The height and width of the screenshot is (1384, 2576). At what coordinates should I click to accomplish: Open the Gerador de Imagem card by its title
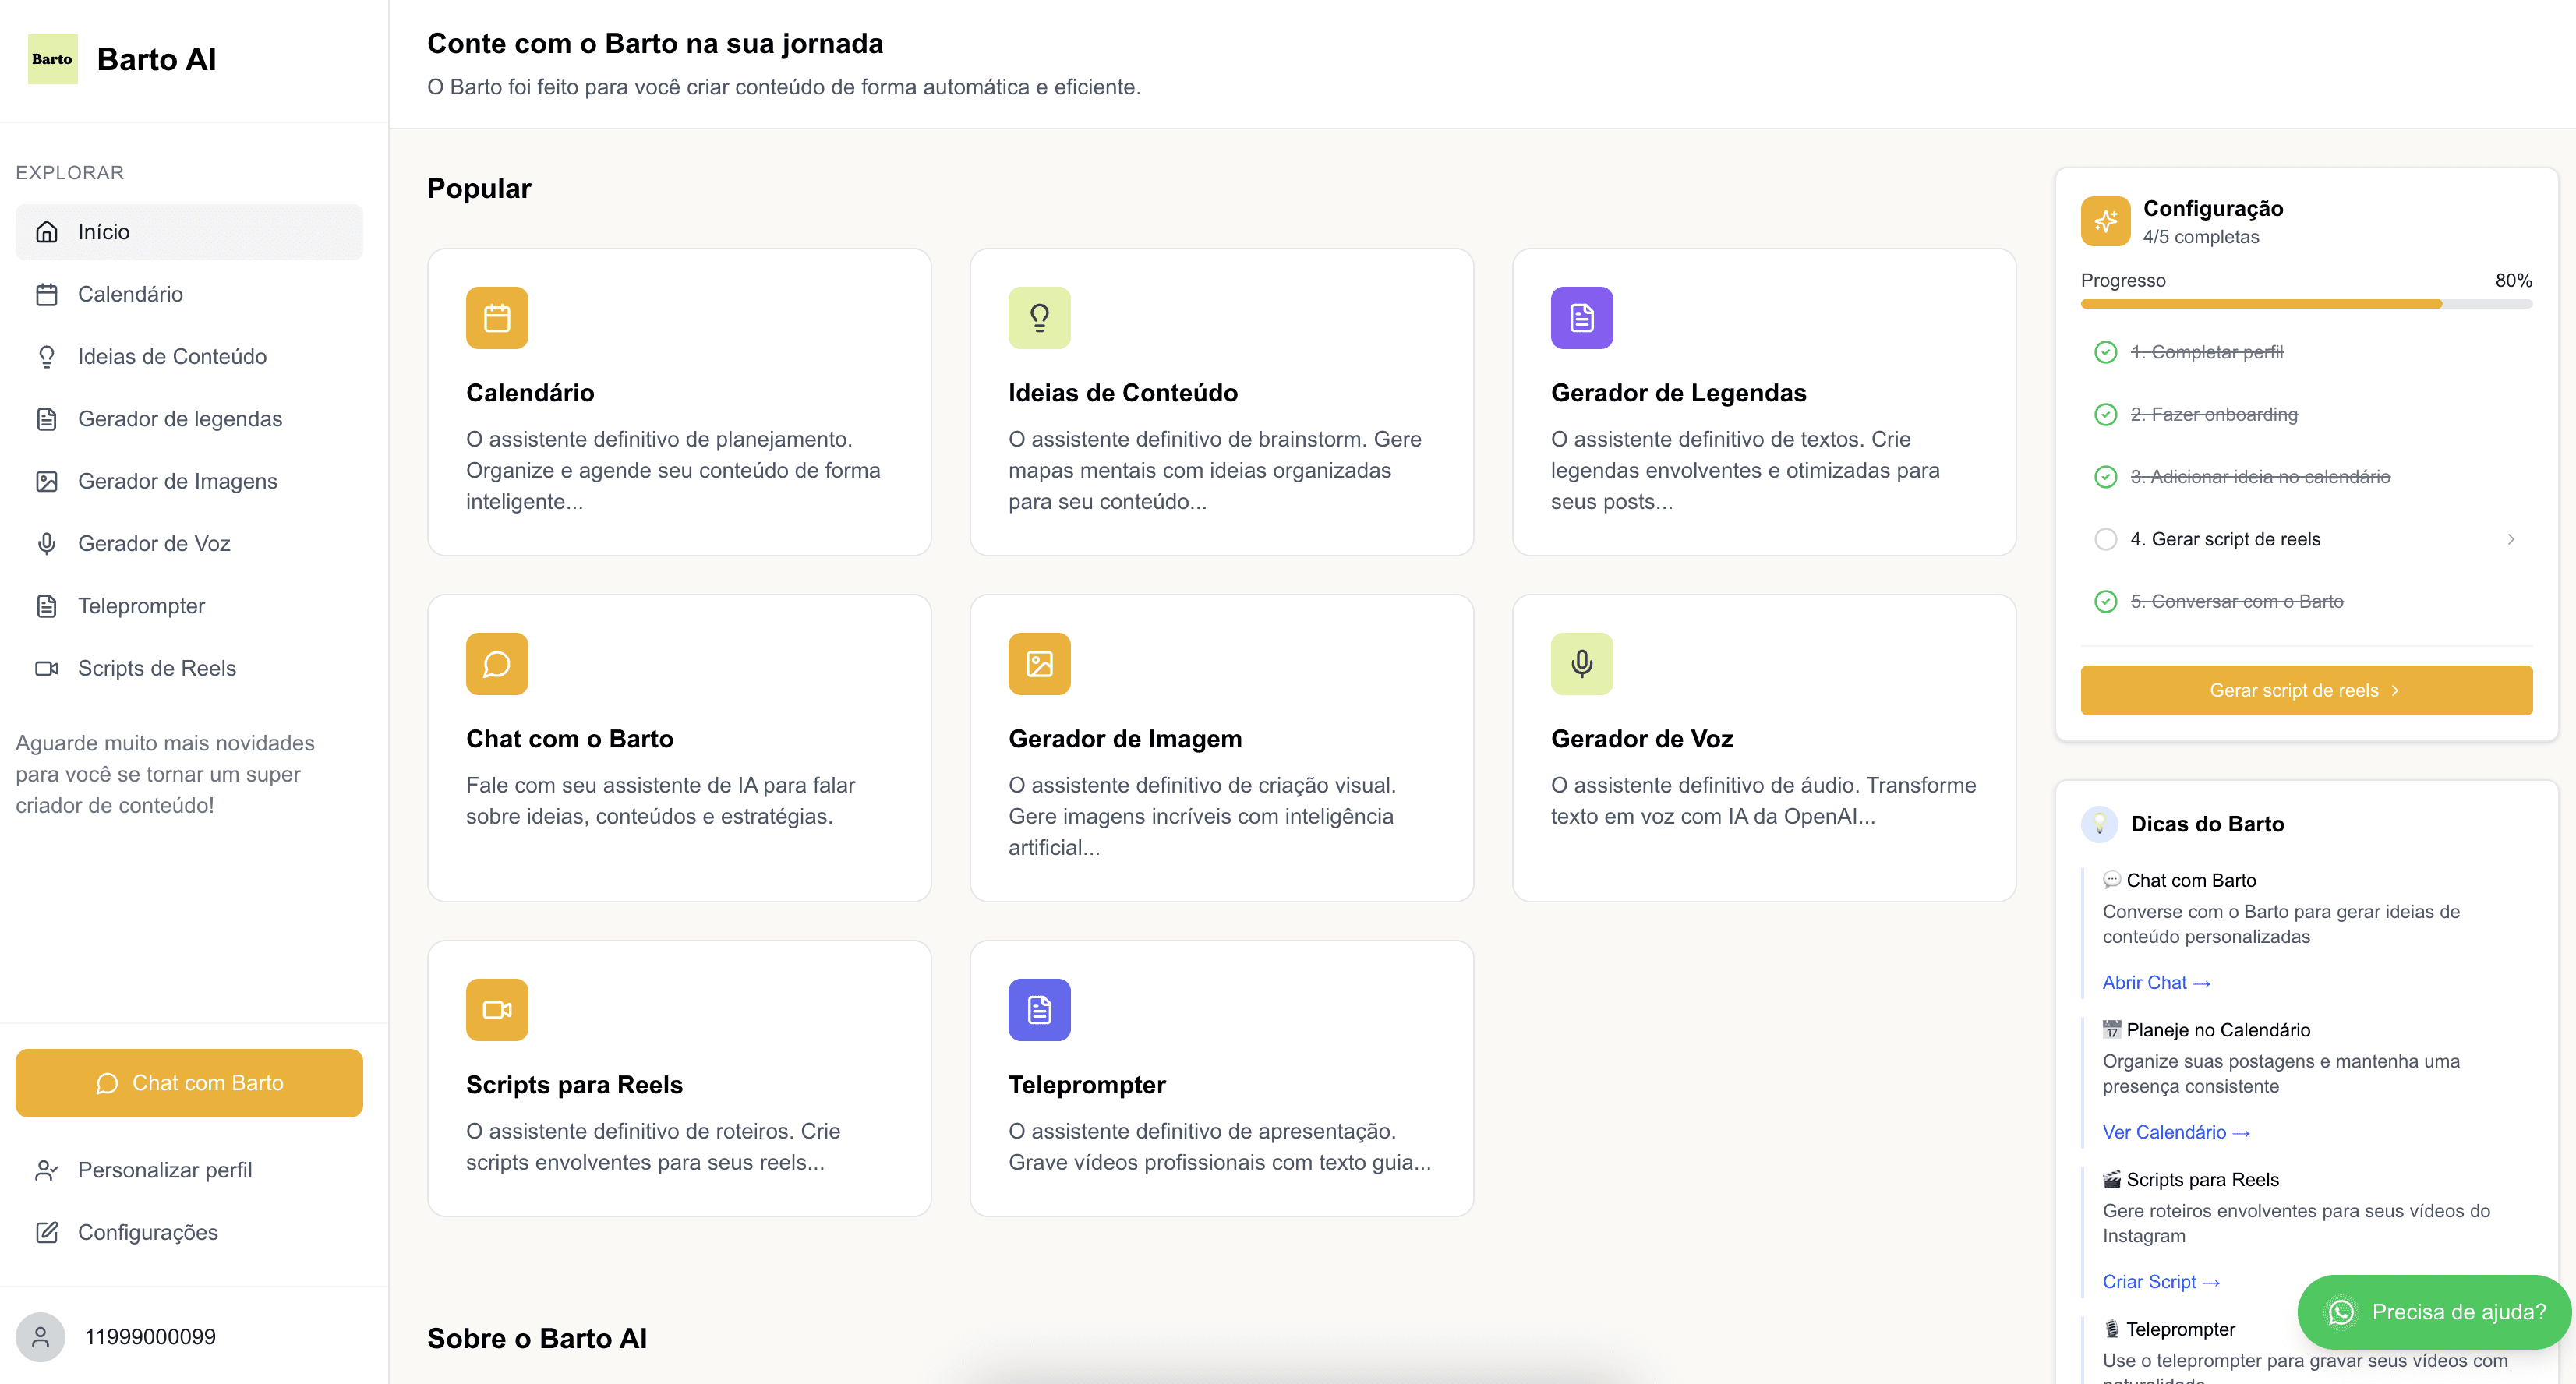click(1124, 739)
